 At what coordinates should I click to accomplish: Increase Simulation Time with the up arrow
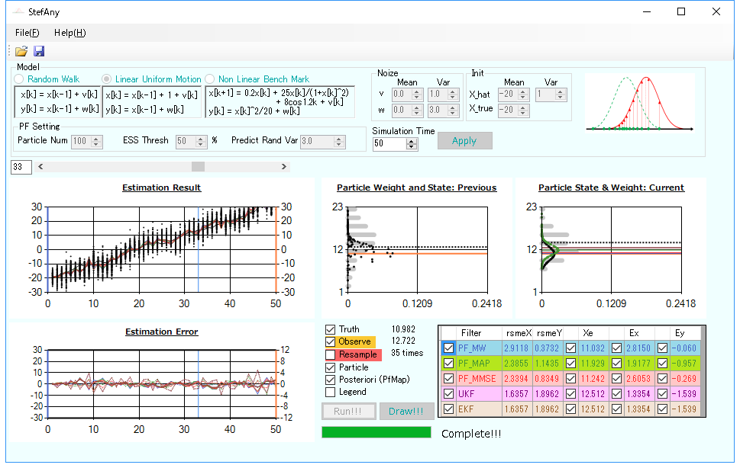click(x=412, y=140)
